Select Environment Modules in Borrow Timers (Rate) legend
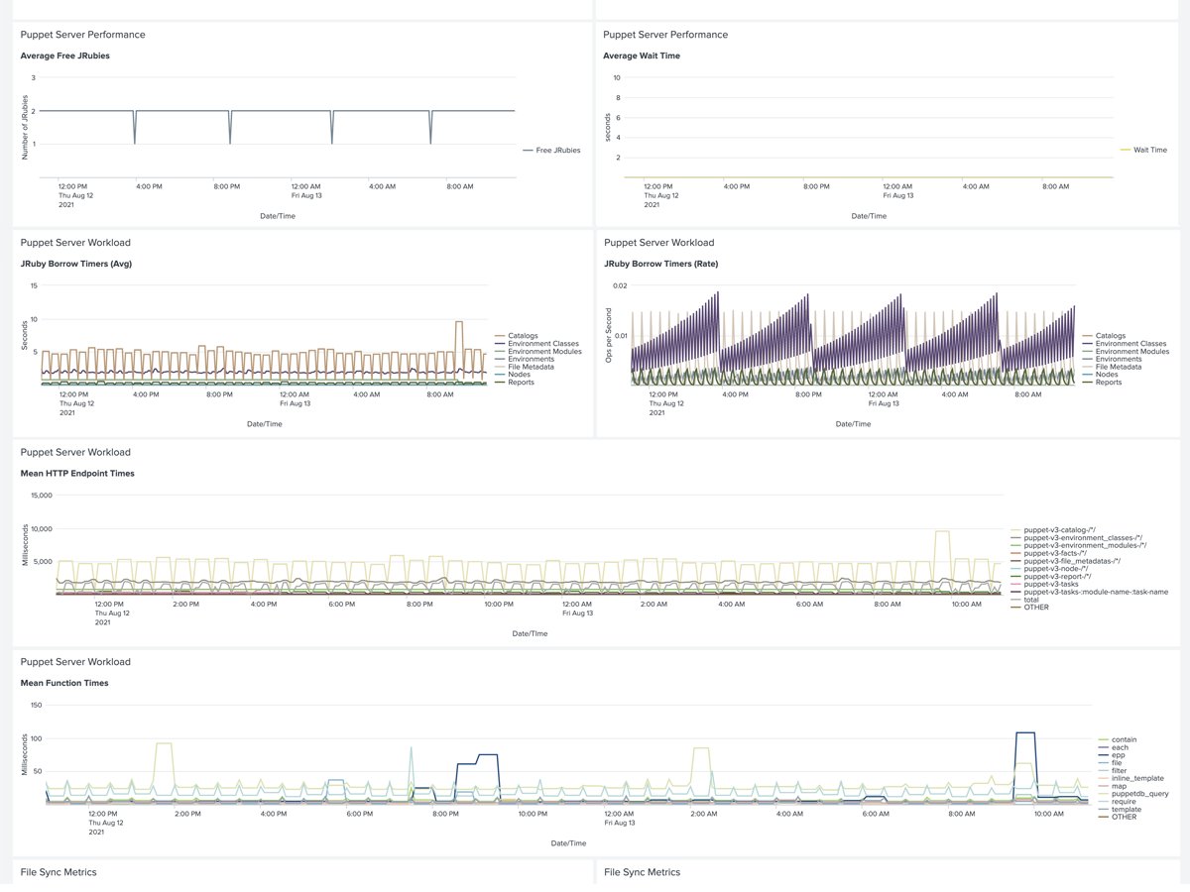This screenshot has width=1190, height=892. [1126, 352]
